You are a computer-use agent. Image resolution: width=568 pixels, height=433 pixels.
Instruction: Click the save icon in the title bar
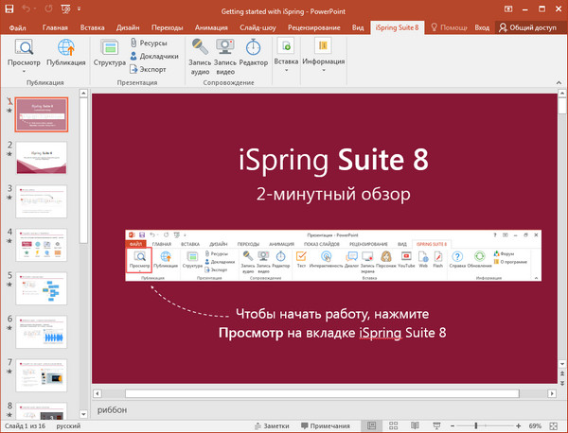point(10,9)
